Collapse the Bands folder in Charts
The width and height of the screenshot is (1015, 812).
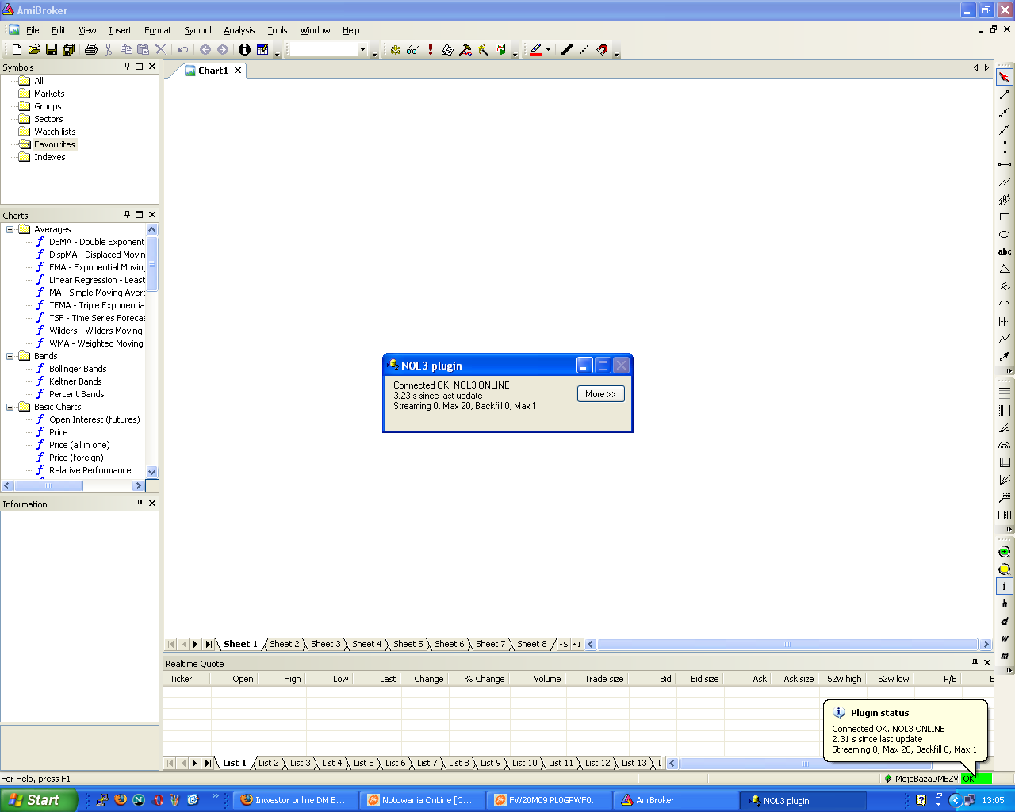point(10,356)
